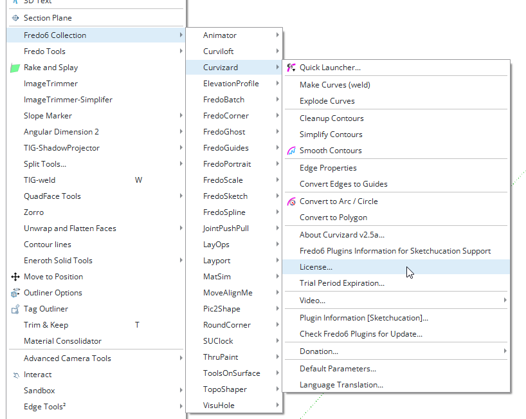Open the Edge Tools² entry

pyautogui.click(x=96, y=407)
